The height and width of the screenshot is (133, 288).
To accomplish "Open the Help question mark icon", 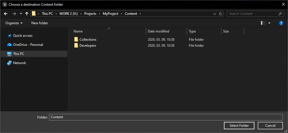I will click(x=281, y=23).
